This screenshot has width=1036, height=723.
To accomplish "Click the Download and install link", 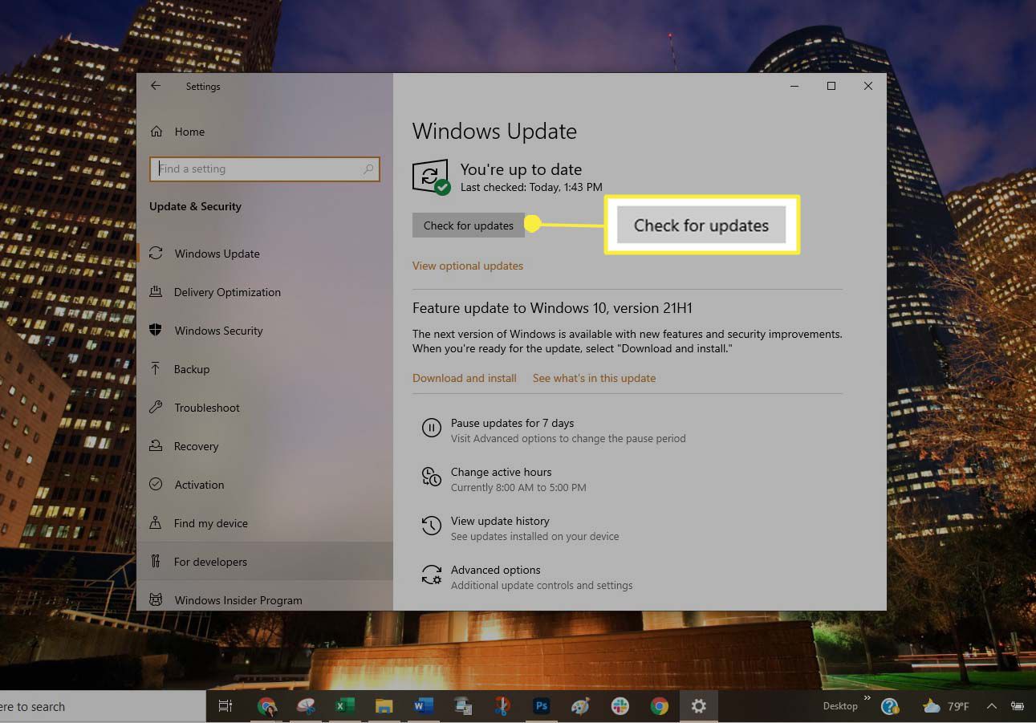I will [465, 378].
